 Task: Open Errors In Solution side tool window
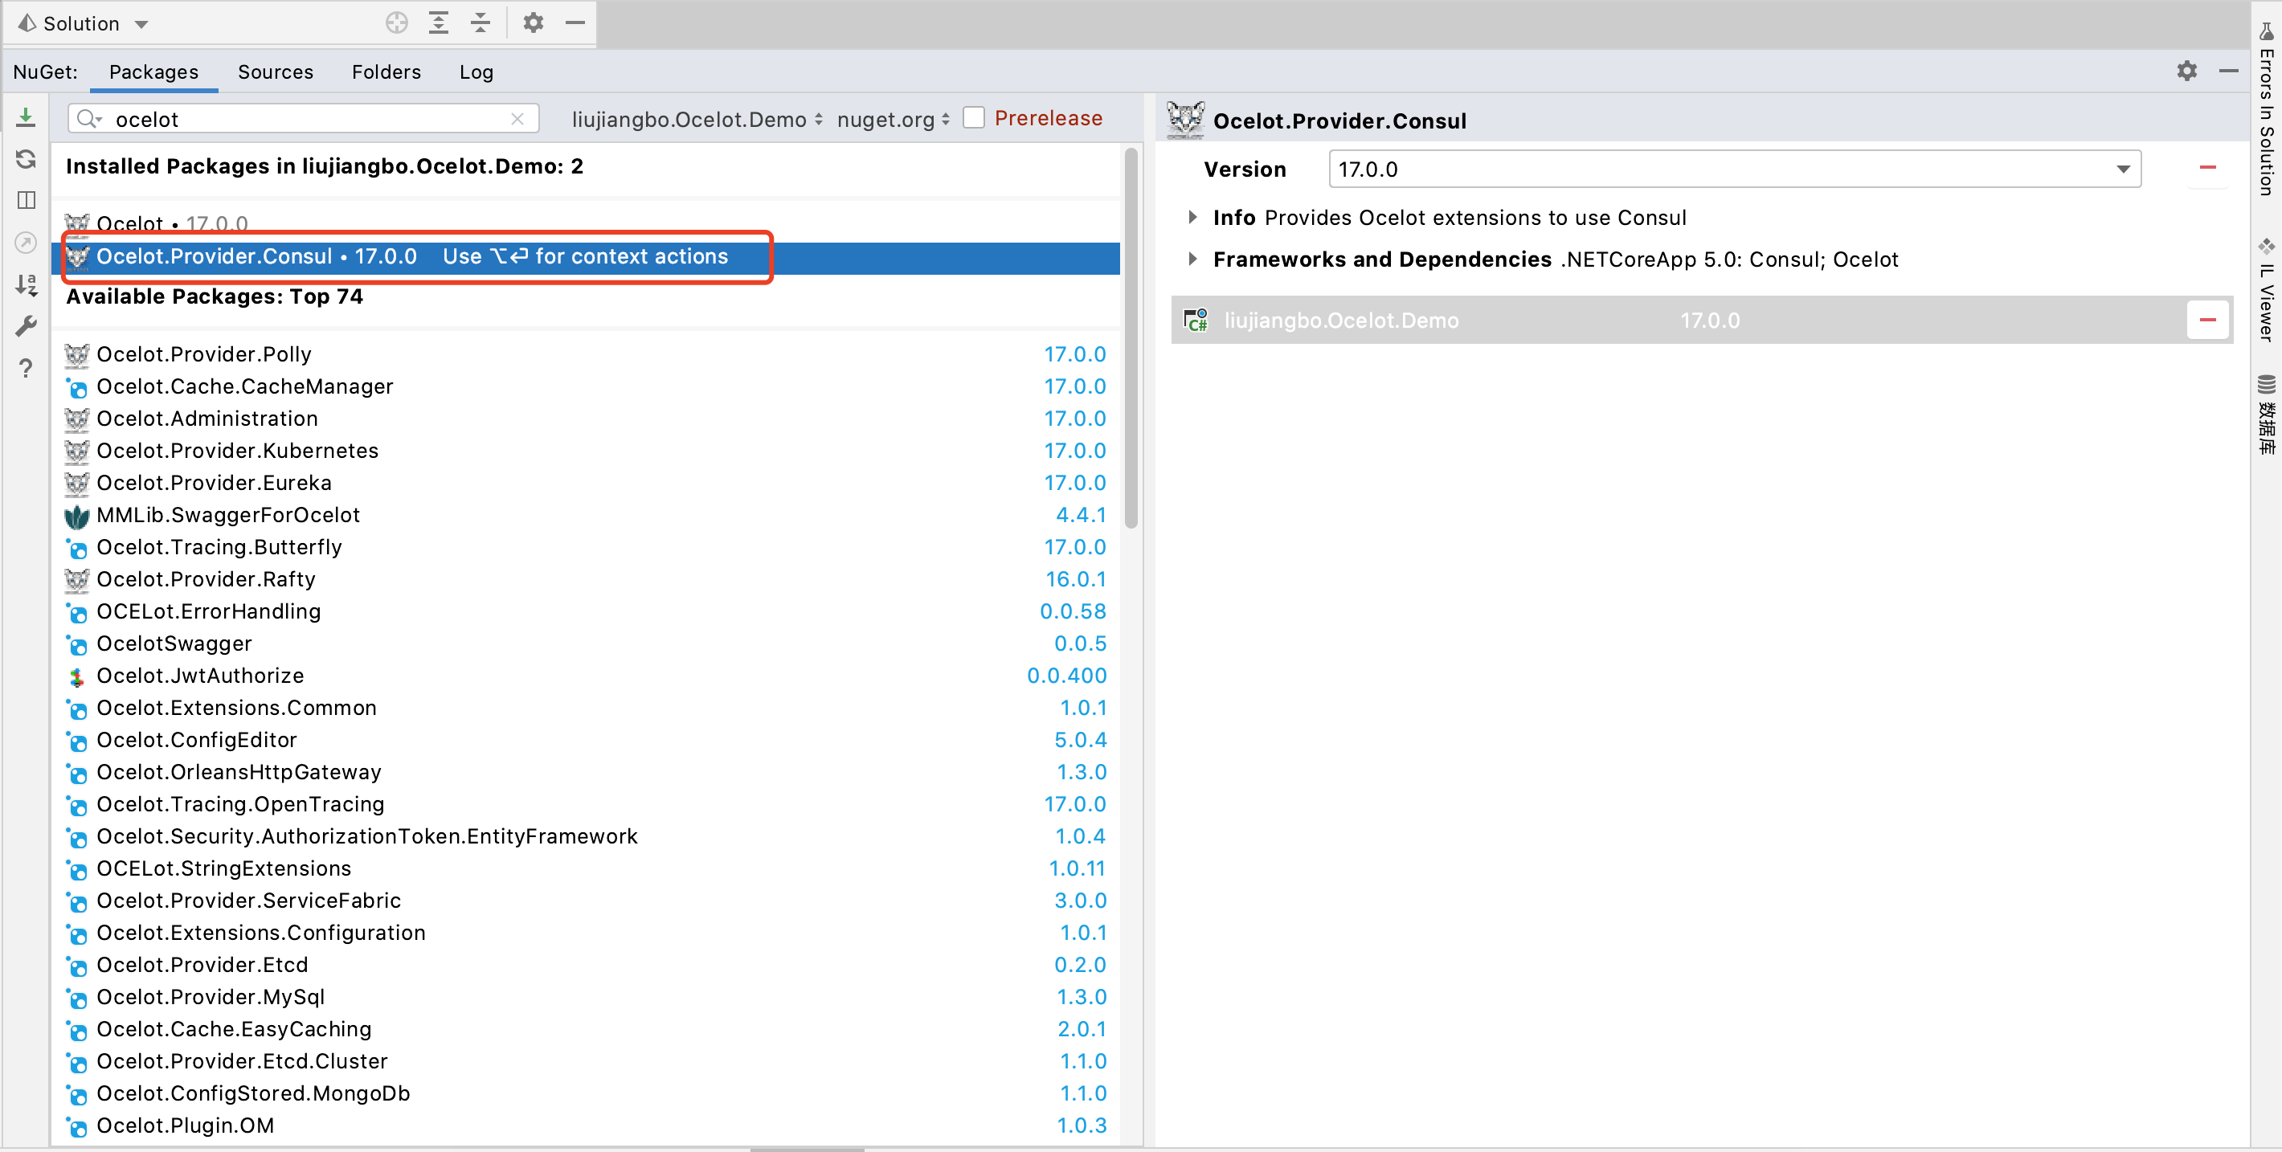(2266, 110)
